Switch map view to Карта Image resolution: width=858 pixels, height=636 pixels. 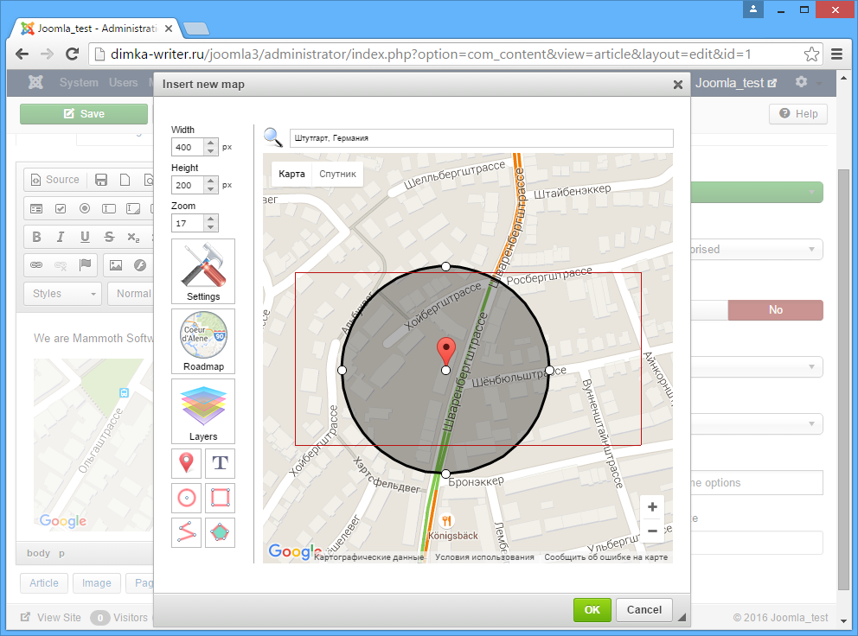(291, 174)
